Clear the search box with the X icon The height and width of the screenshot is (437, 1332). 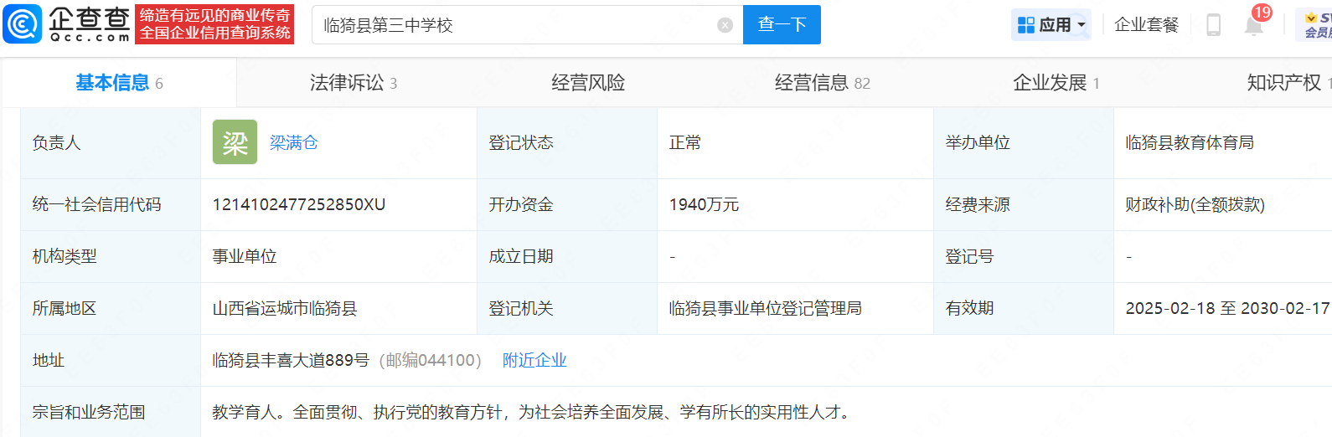tap(725, 25)
